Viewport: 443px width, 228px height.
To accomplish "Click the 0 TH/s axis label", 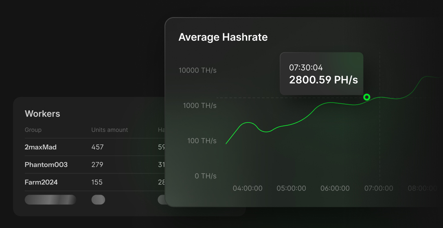I will (206, 176).
